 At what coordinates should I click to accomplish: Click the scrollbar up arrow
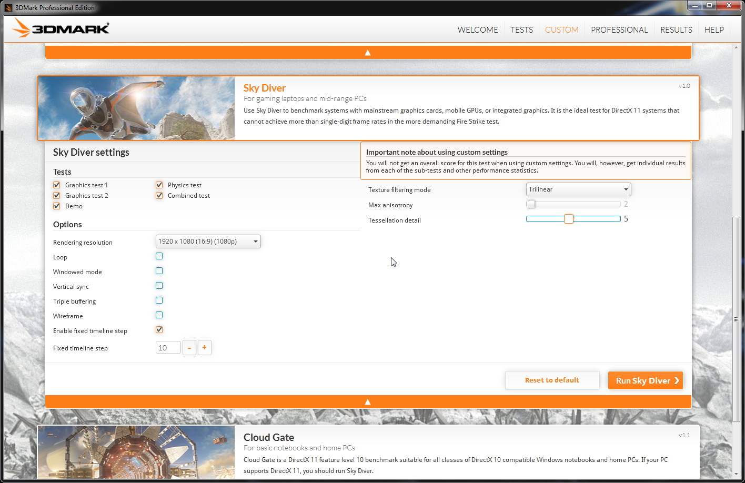736,47
